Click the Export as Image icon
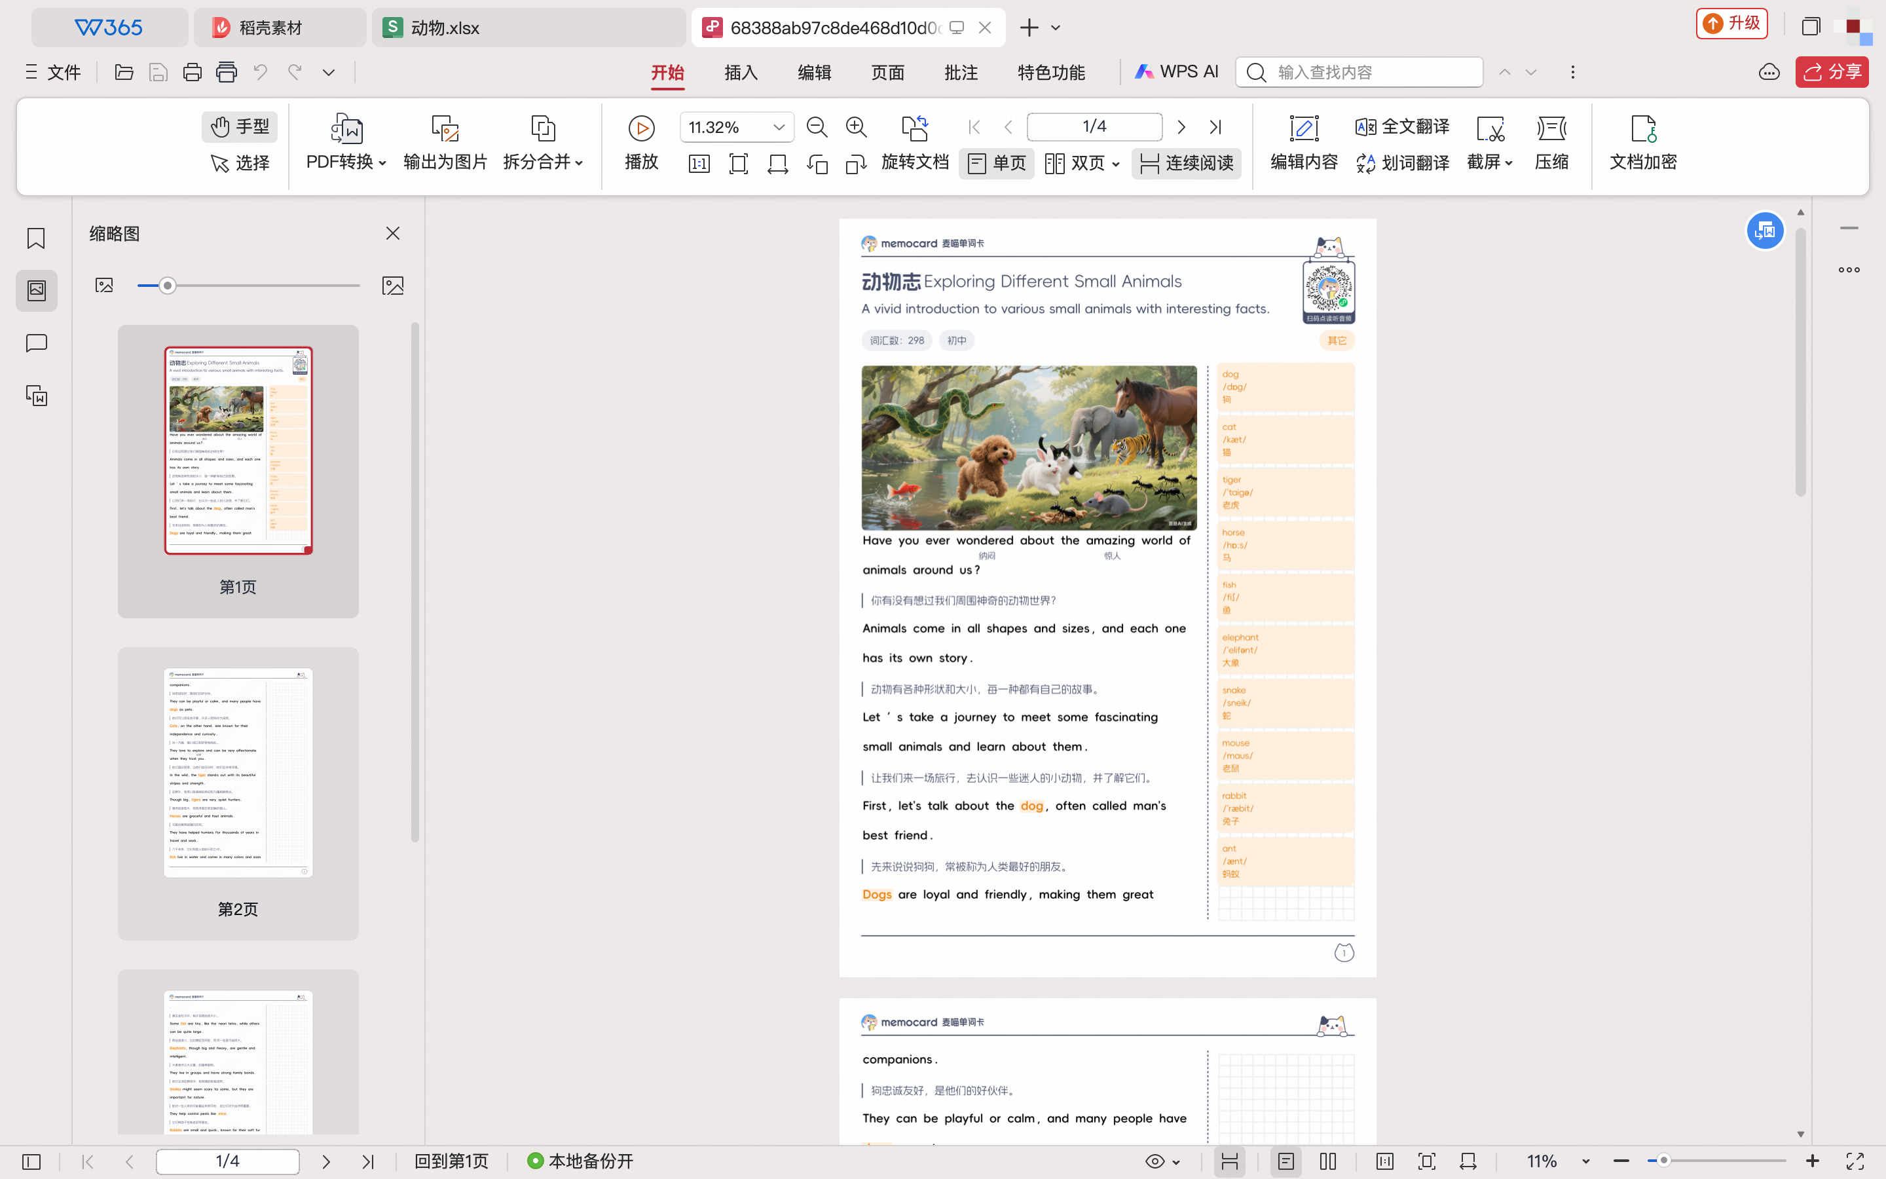This screenshot has height=1179, width=1886. coord(444,128)
